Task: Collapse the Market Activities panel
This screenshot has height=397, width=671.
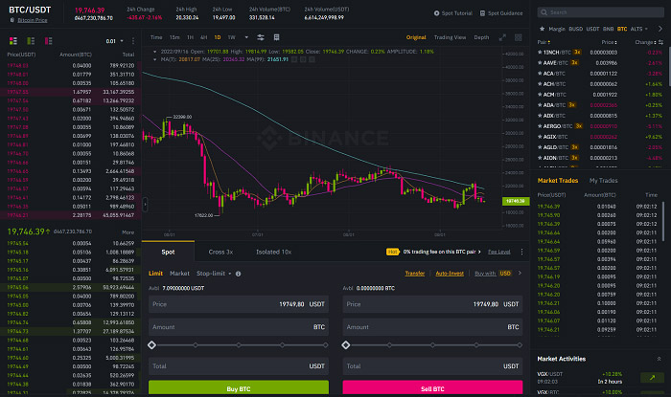Action: 659,359
